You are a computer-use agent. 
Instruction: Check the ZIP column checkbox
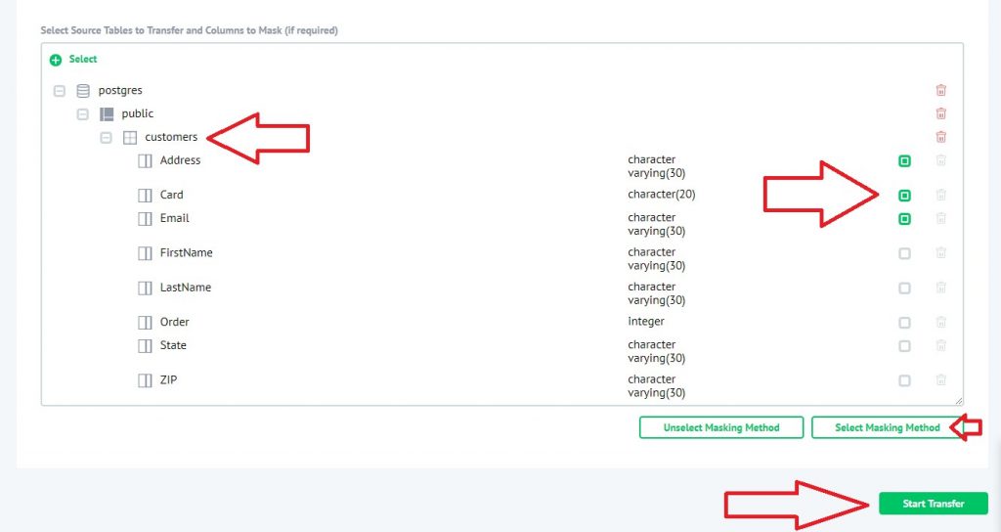tap(904, 380)
